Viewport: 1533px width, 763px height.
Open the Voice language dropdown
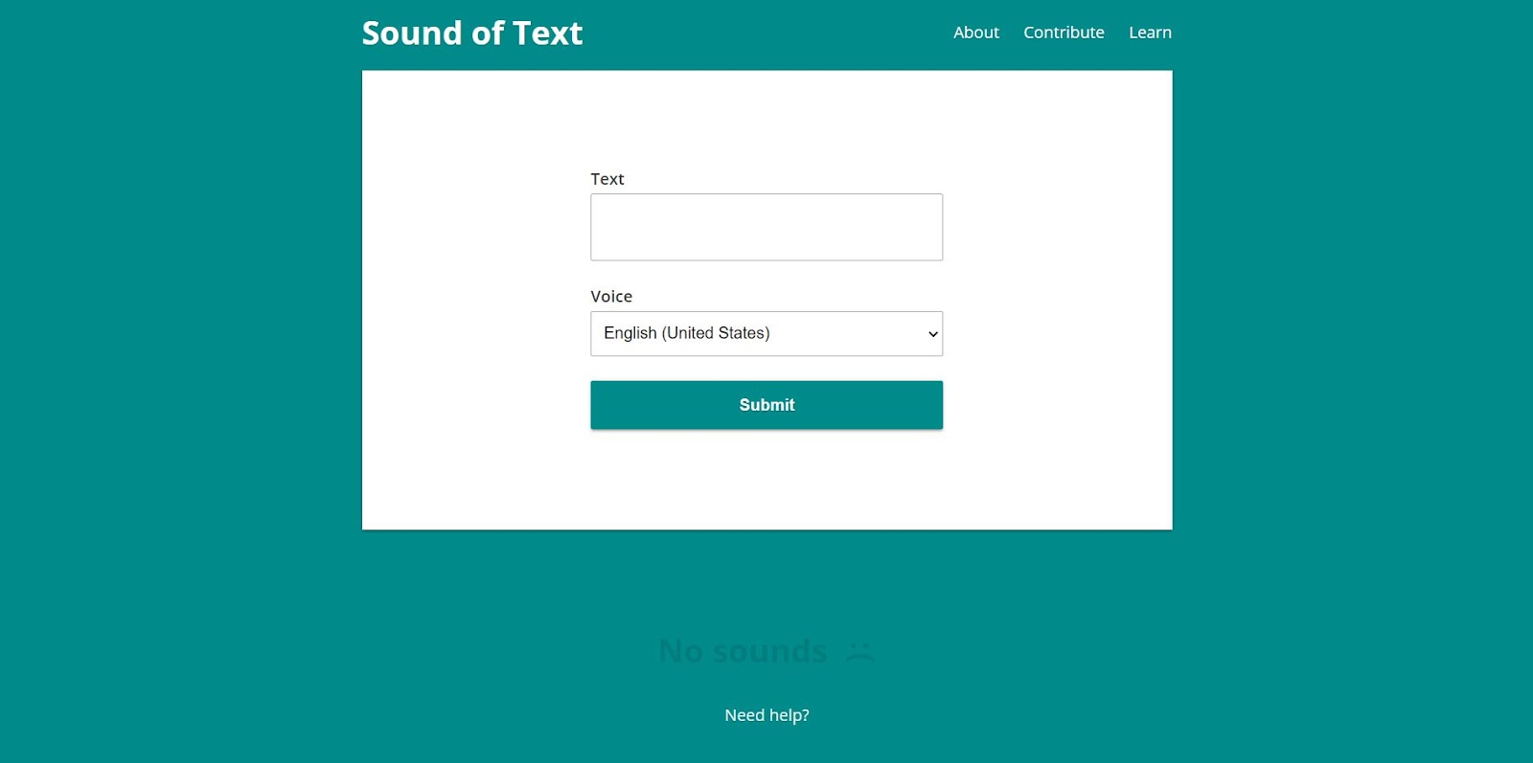766,333
